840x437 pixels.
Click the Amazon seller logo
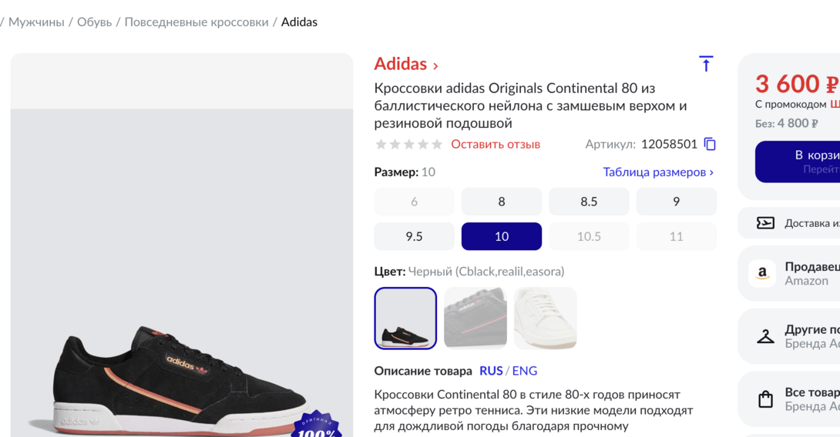pos(762,273)
